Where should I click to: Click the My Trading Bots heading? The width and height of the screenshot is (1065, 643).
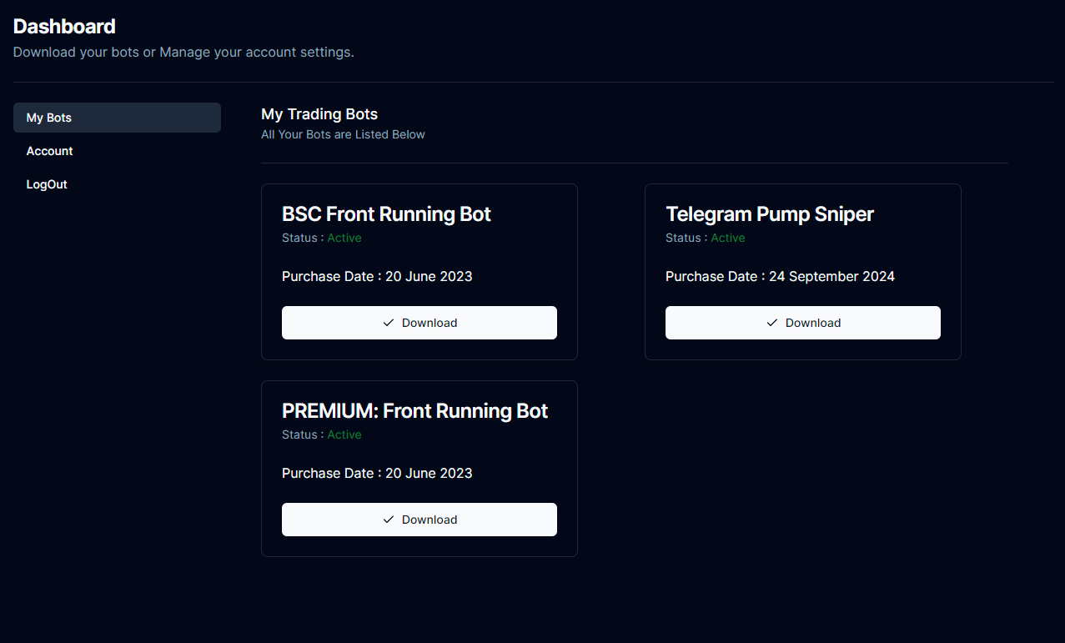pyautogui.click(x=319, y=114)
